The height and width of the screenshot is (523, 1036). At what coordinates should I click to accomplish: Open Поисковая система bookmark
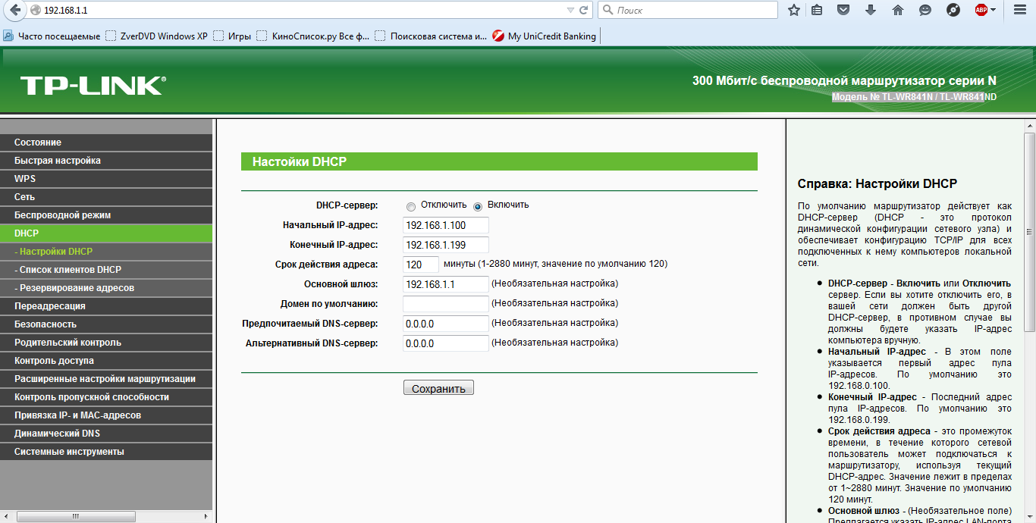432,36
